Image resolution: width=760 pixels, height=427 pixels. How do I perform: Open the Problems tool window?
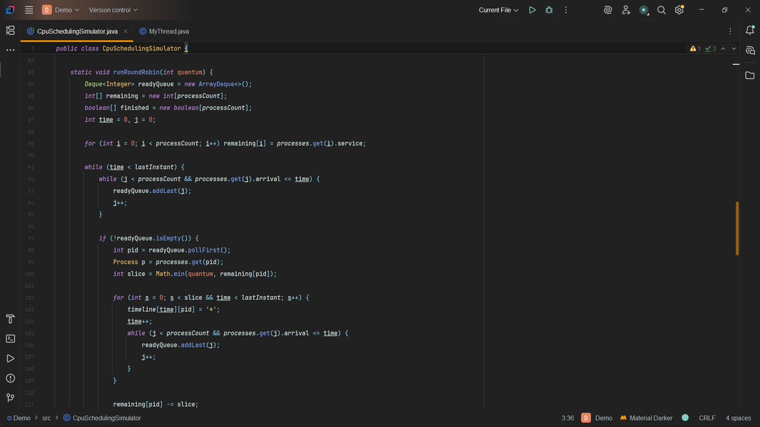point(10,378)
